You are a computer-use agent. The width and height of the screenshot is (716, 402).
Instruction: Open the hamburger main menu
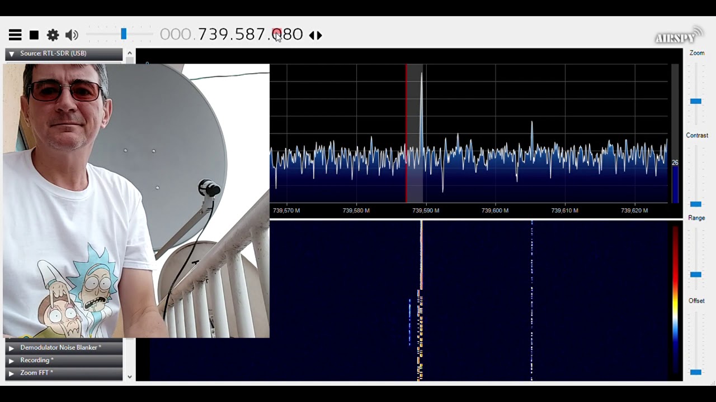tap(15, 35)
